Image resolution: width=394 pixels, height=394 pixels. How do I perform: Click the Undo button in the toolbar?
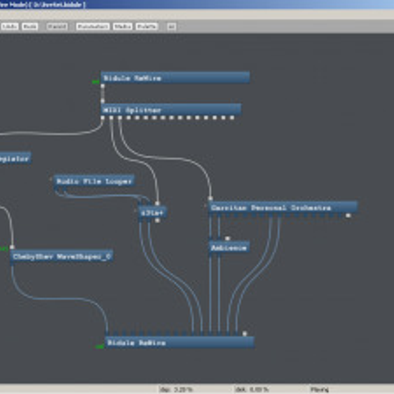[10, 26]
